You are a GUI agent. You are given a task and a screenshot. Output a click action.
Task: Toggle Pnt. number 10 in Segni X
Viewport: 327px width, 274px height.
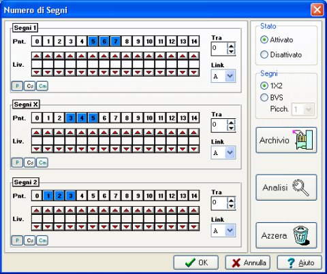coord(149,118)
